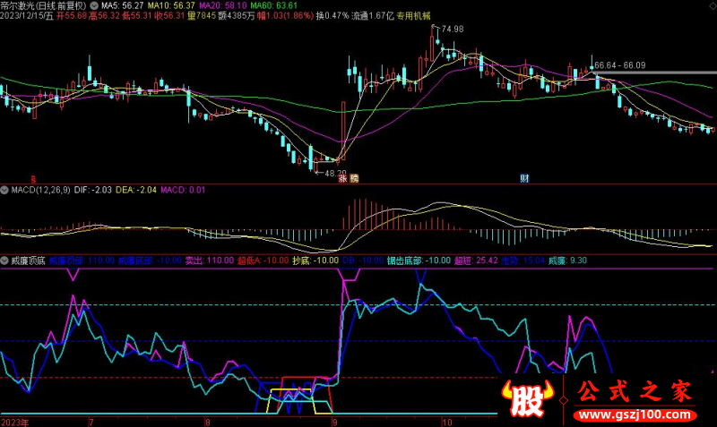Click the 威廉顶部: 110.00 label
This screenshot has width=717, height=427.
point(82,260)
